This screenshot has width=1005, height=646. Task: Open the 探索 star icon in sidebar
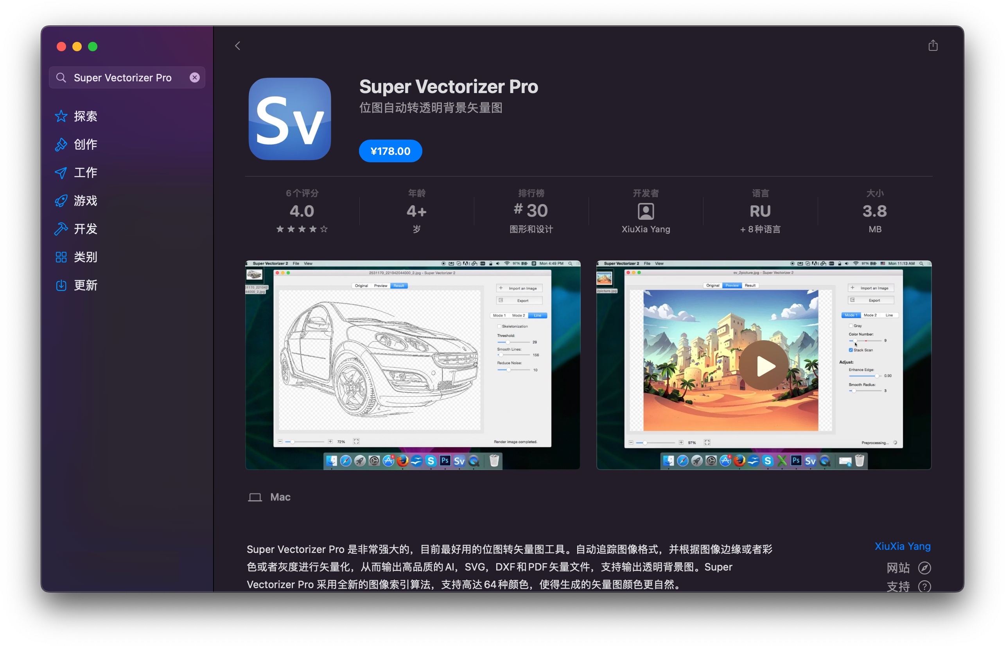pyautogui.click(x=61, y=116)
